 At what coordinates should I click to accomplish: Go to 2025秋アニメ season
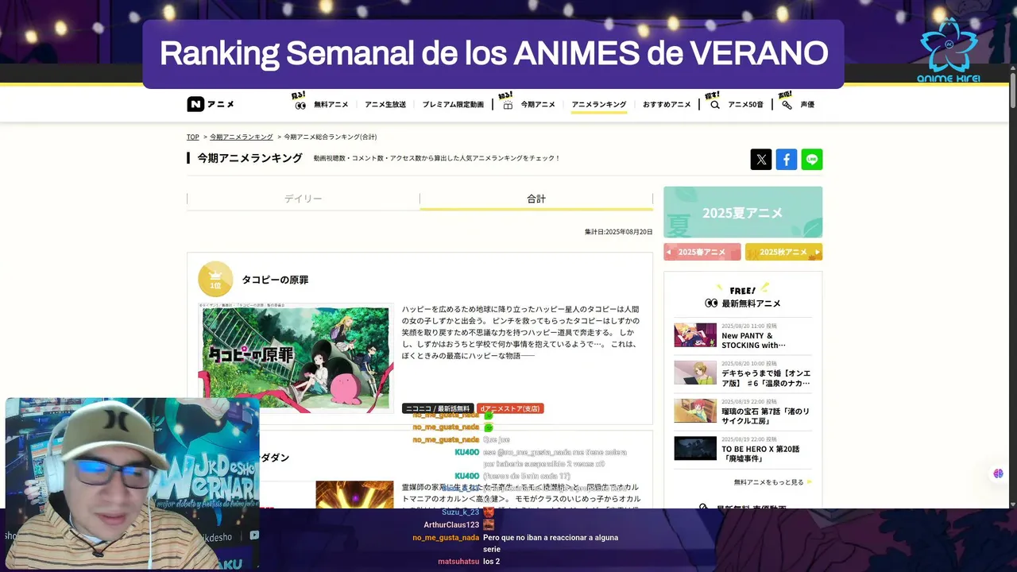click(x=783, y=252)
